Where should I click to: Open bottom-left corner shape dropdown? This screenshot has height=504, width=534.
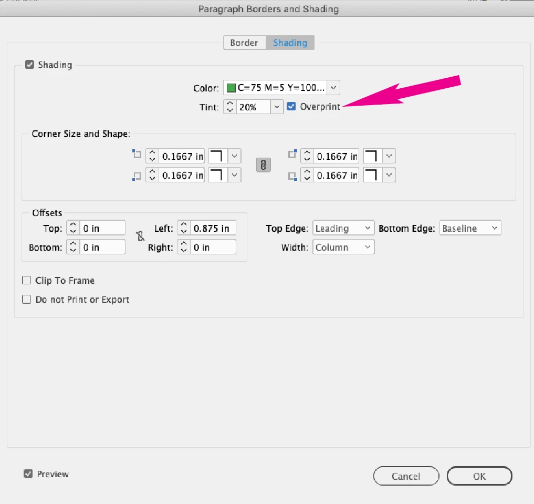tap(234, 175)
